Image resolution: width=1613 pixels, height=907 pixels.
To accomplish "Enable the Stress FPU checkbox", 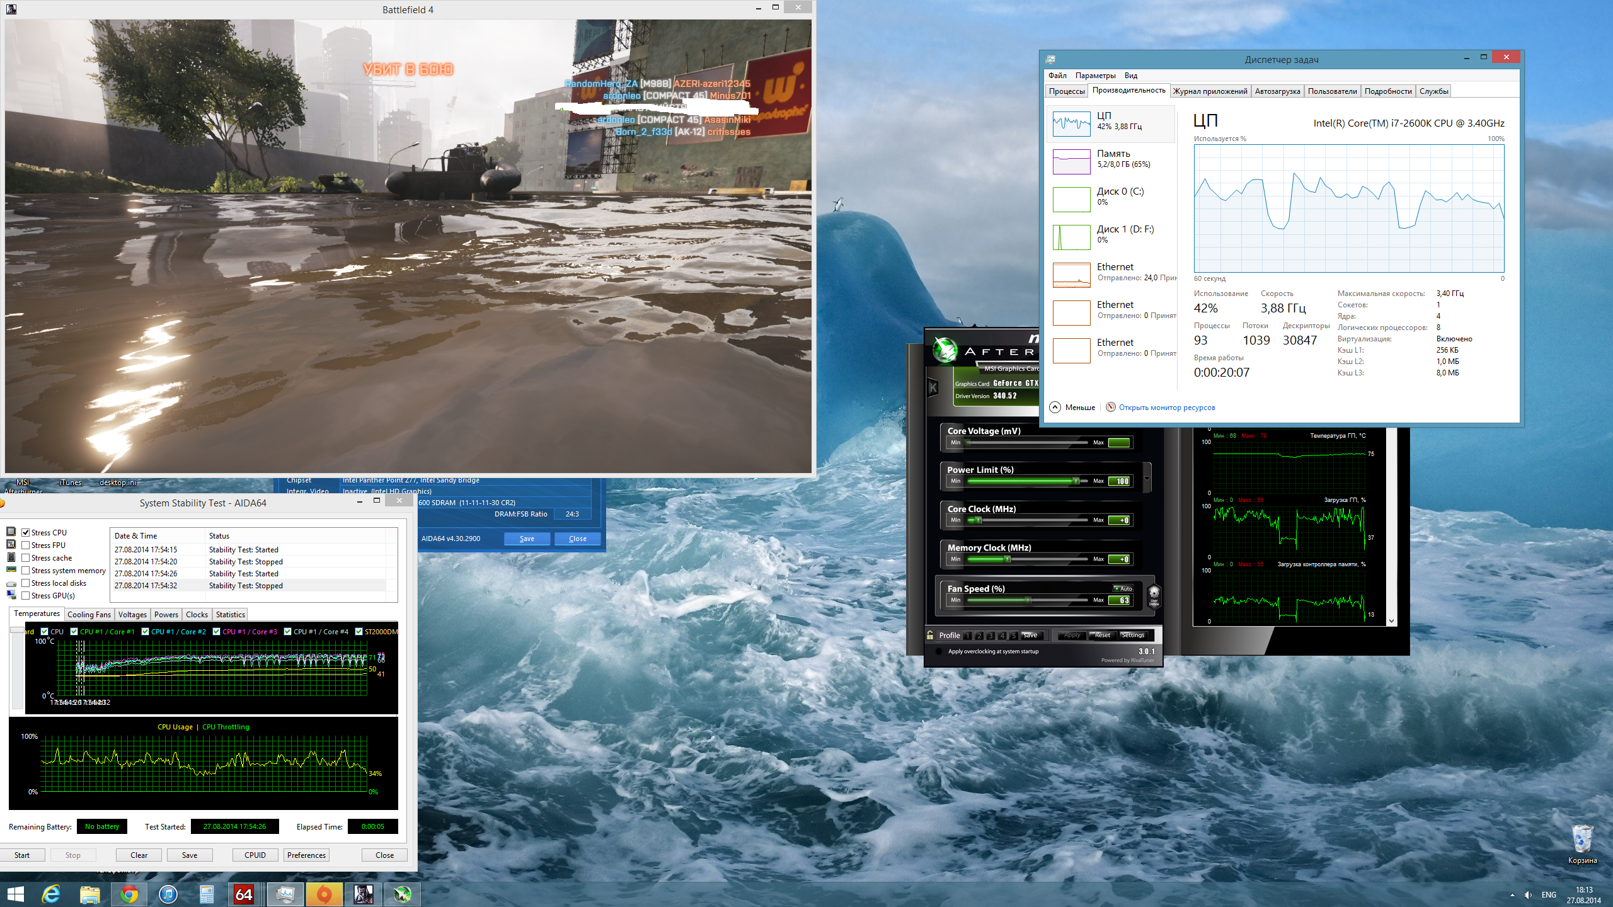I will (26, 545).
